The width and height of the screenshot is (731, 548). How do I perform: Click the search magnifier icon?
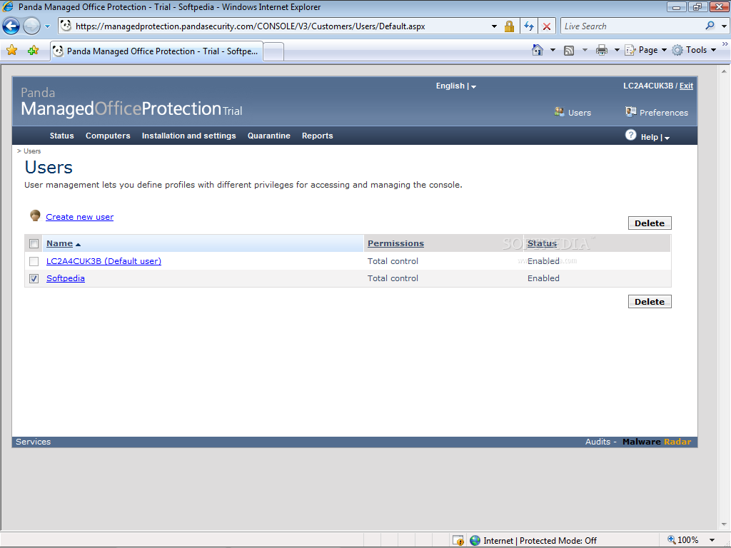(710, 26)
